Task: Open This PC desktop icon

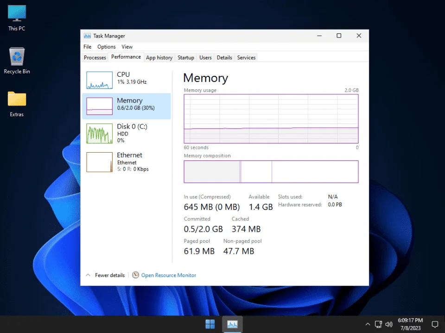Action: tap(17, 18)
